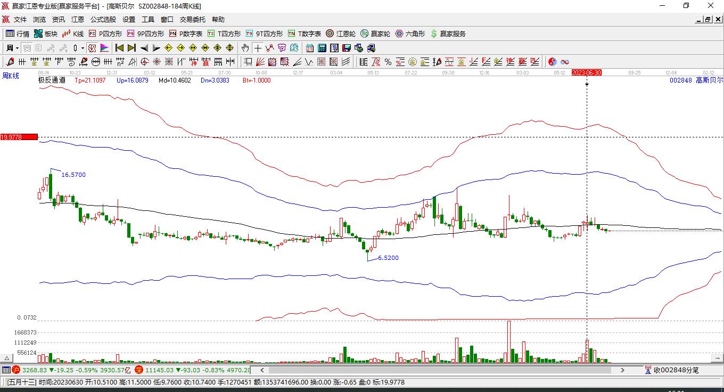Click the 行情 quotes button
The width and height of the screenshot is (724, 392).
click(x=18, y=34)
